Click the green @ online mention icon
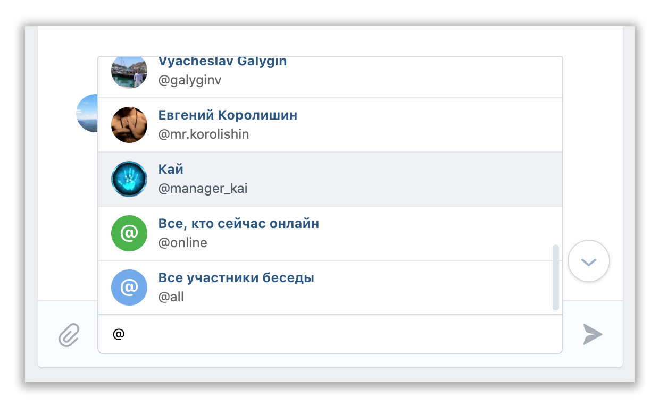This screenshot has height=406, width=659. 129,233
